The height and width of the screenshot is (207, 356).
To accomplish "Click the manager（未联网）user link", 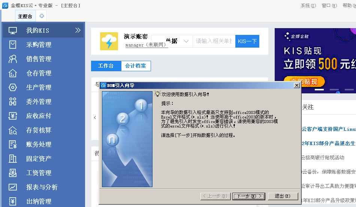I will (146, 45).
